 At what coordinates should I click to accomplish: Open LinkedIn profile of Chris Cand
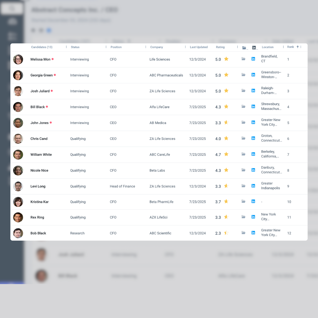point(253,138)
